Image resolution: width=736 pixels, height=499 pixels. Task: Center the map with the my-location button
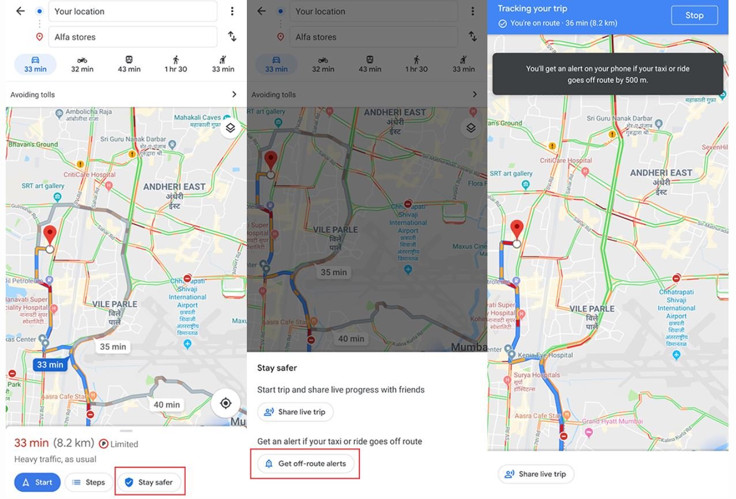(226, 403)
